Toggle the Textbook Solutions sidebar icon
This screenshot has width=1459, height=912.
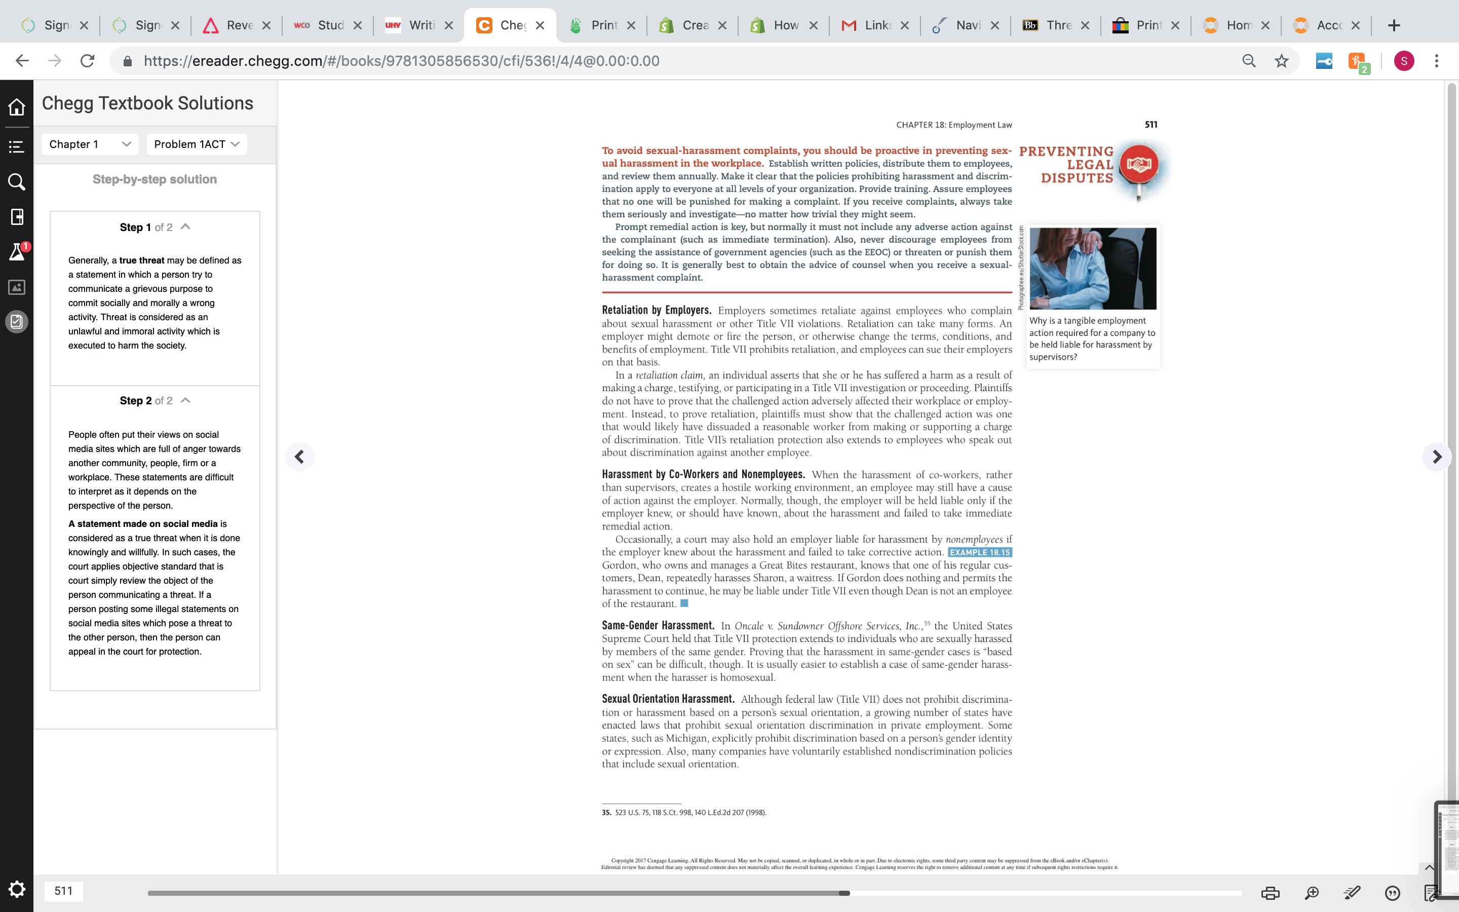[x=16, y=322]
